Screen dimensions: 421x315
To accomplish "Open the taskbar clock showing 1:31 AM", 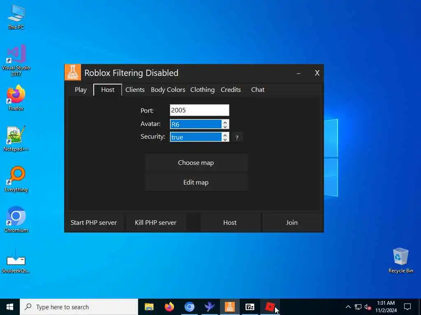I will [386, 307].
